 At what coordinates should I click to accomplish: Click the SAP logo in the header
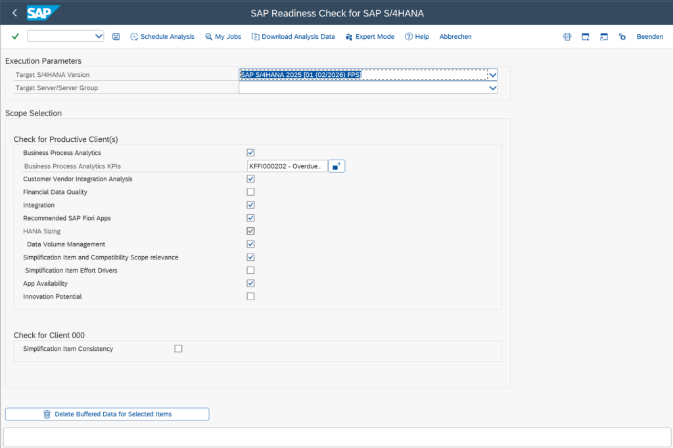43,13
